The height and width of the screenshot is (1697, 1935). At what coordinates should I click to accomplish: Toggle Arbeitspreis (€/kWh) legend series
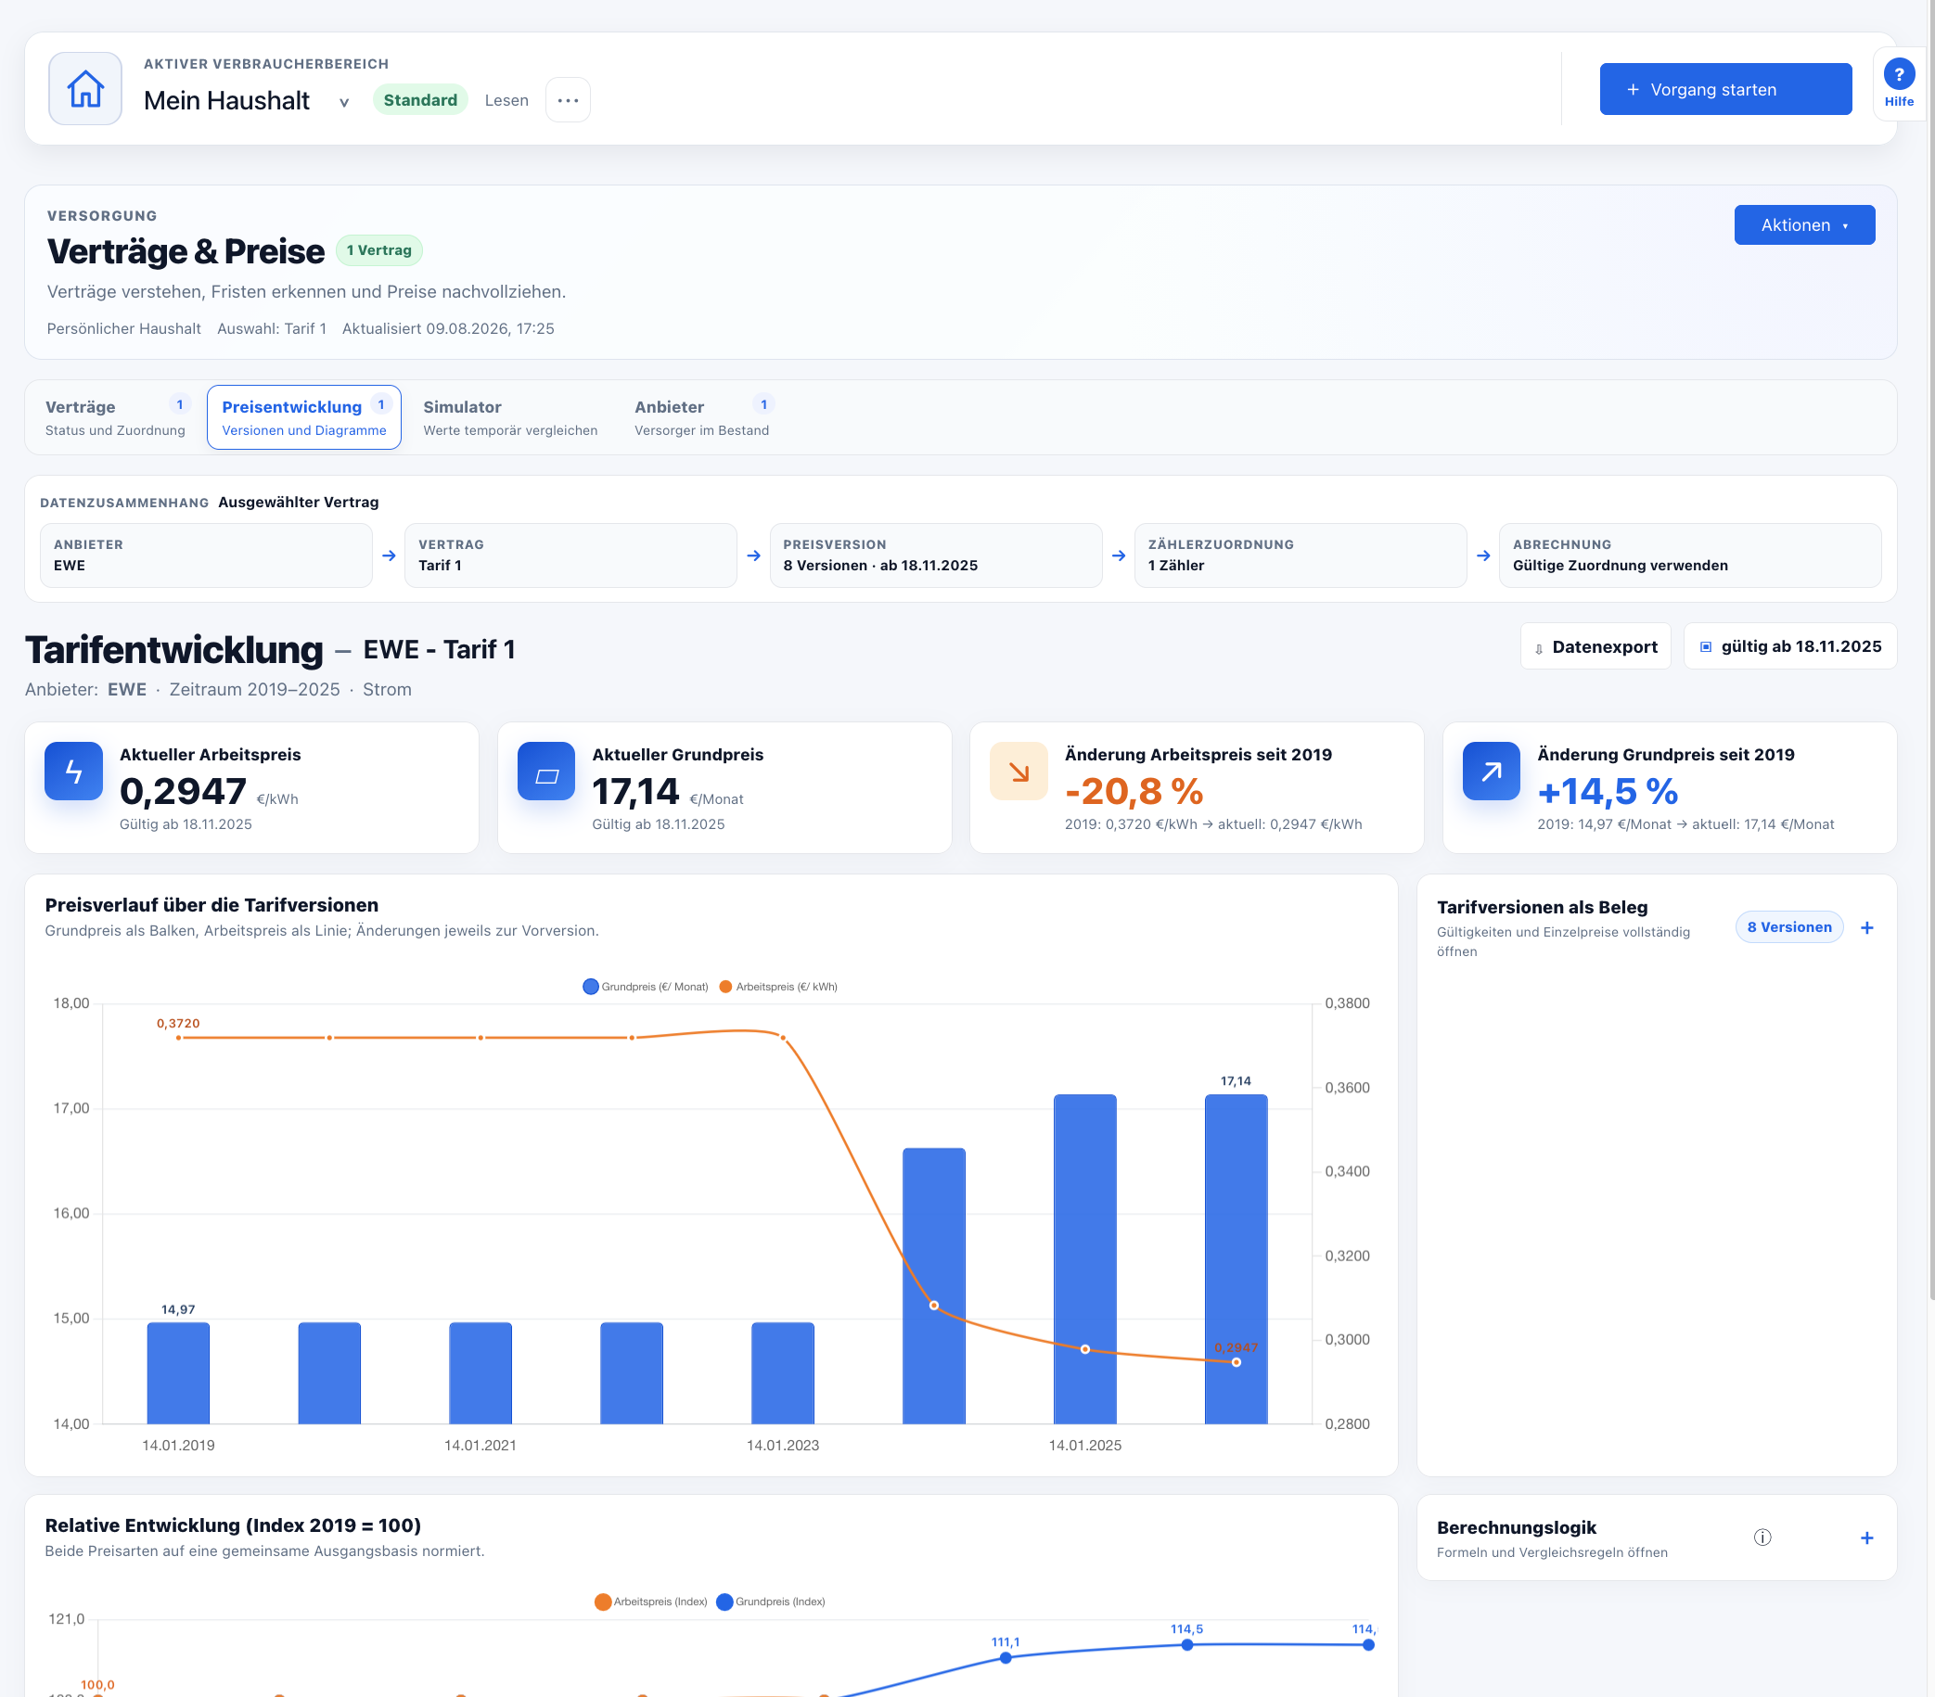778,987
